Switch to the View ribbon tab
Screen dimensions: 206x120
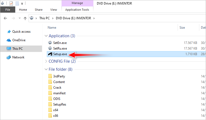coord(54,10)
